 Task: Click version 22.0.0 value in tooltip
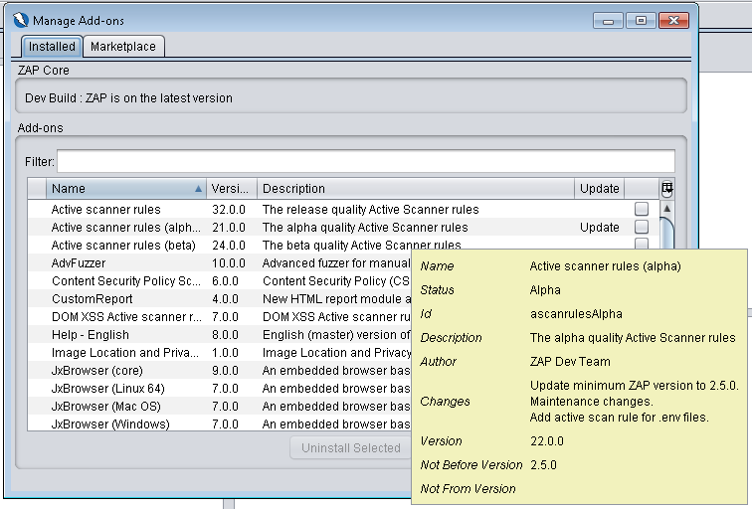pyautogui.click(x=547, y=441)
